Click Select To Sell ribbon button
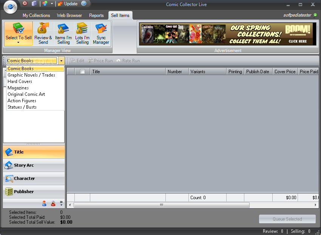 pos(19,33)
